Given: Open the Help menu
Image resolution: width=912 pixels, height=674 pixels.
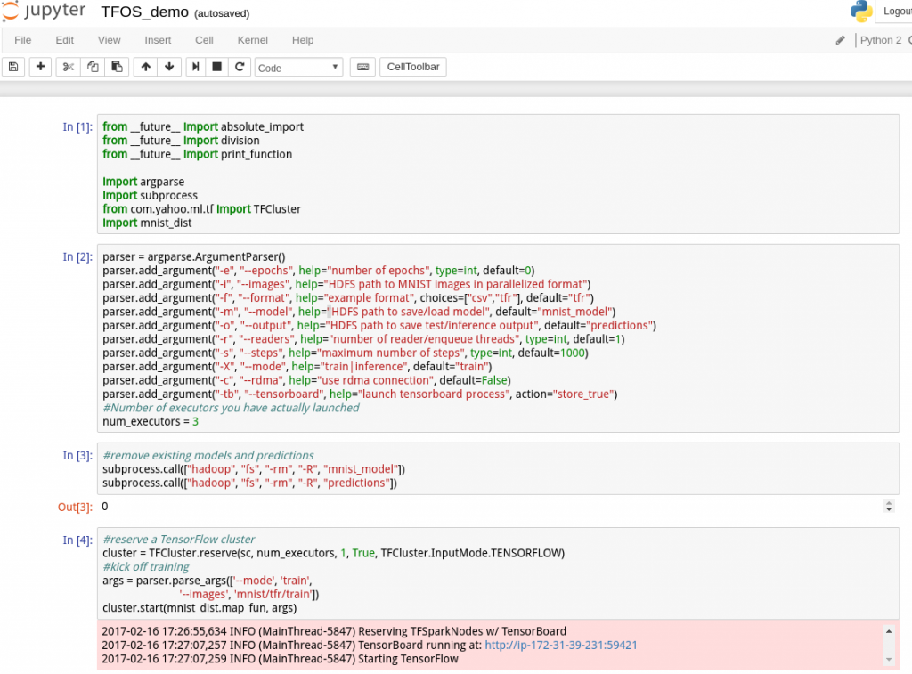Looking at the screenshot, I should point(303,40).
